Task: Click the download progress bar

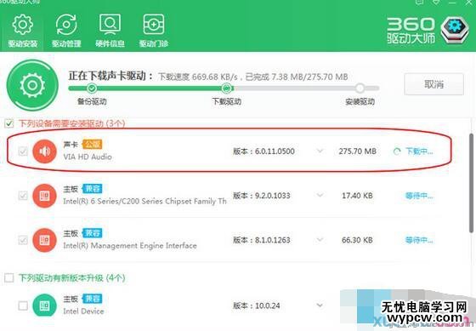Action: tap(224, 88)
